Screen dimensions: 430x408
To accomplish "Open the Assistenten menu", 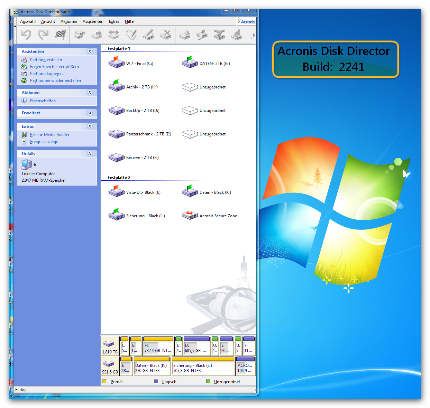I will 93,21.
